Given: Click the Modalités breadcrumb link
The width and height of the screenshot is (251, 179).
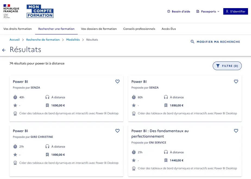Looking at the screenshot, I should click(73, 40).
